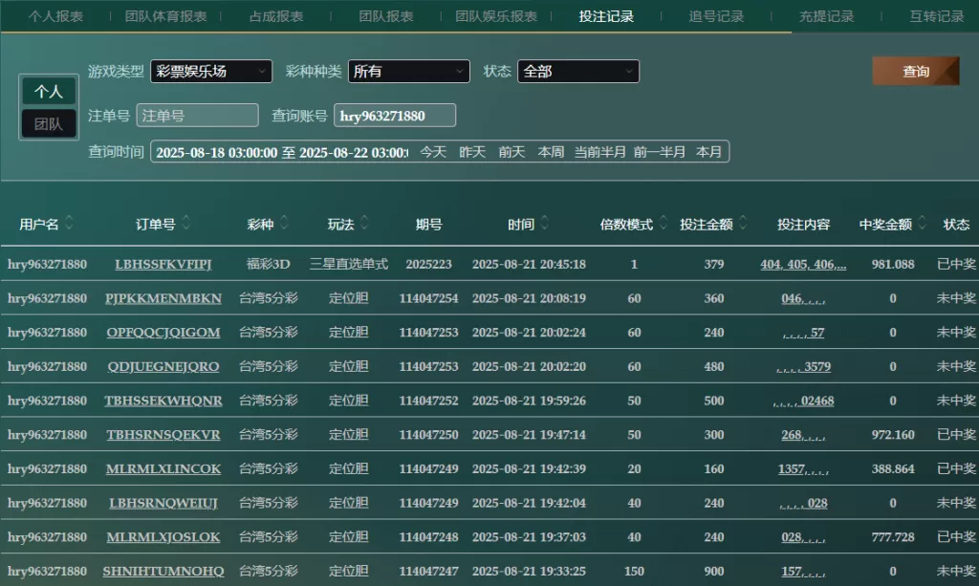View bet content ,,,,57
Screen dimensions: 979x586
pos(803,332)
